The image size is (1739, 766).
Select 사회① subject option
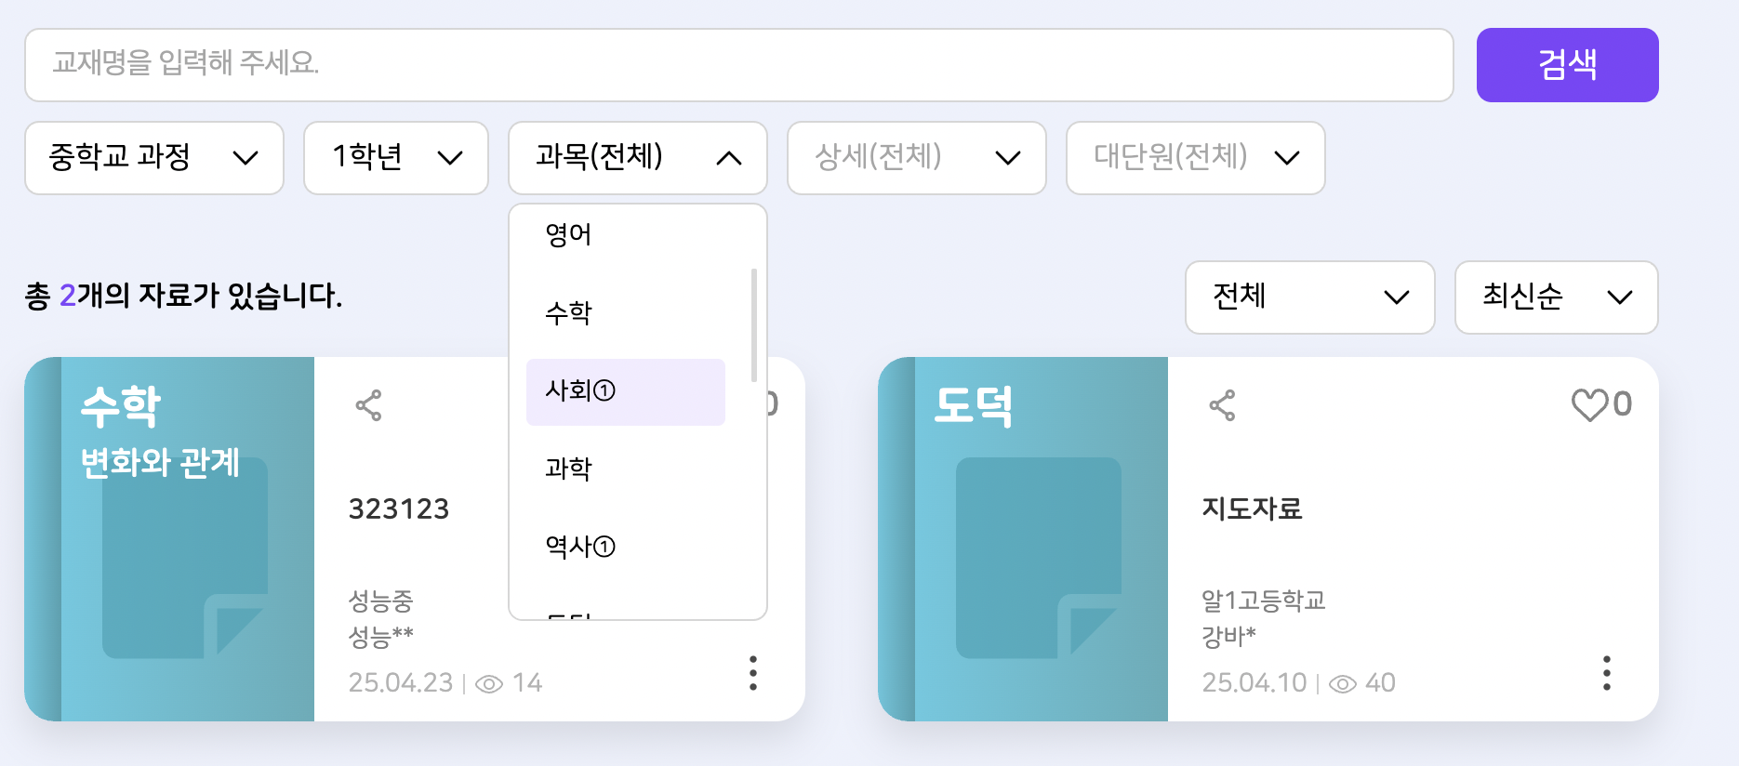point(626,391)
